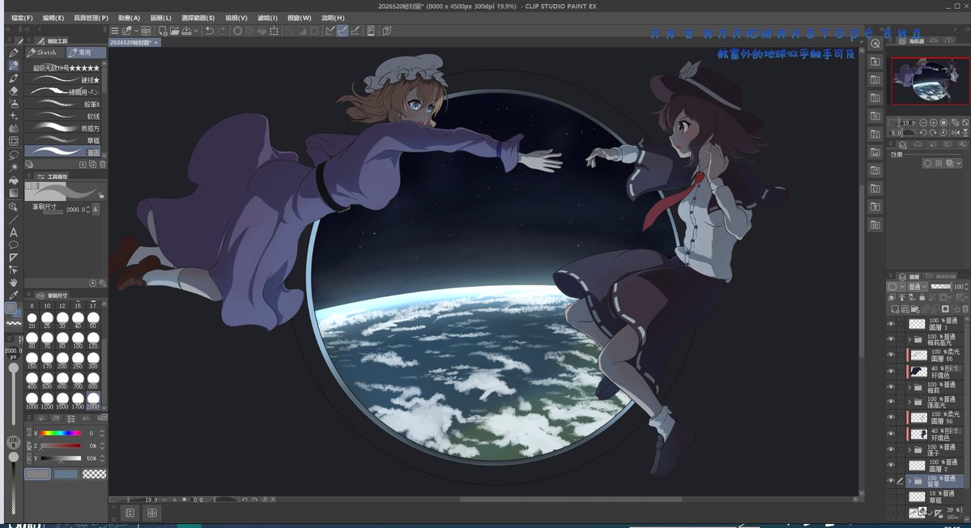The height and width of the screenshot is (528, 971).
Task: Click the magnifier quick access icon at top right
Action: click(875, 44)
